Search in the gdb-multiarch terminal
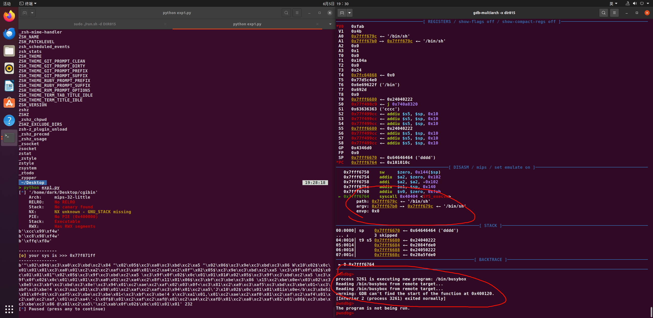653x318 pixels. 603,13
